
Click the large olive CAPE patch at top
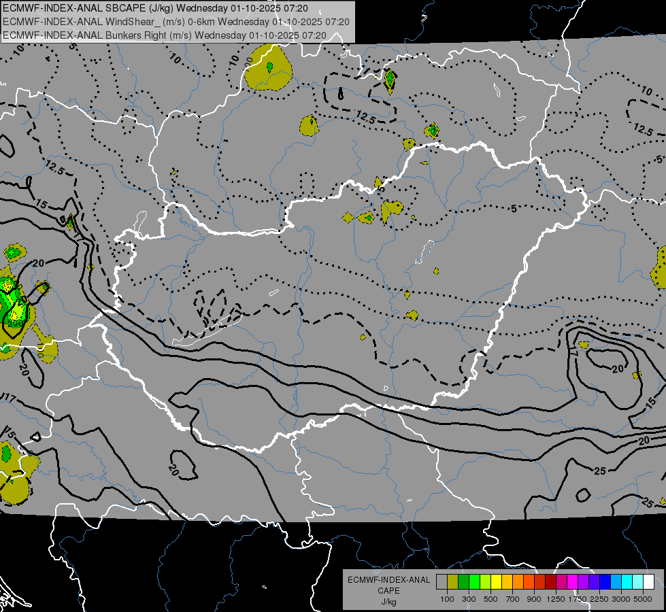[x=269, y=69]
